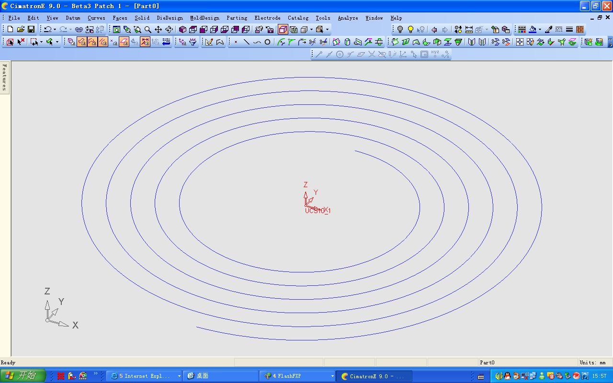
Task: Click the CimatronE 9.0 taskbar button
Action: point(375,376)
